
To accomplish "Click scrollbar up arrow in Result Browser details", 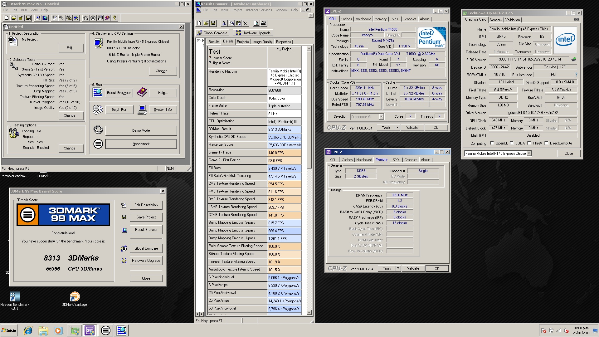I will (x=309, y=49).
